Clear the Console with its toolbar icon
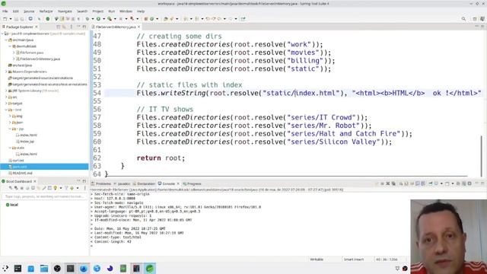487x274 pixels. click(x=401, y=183)
